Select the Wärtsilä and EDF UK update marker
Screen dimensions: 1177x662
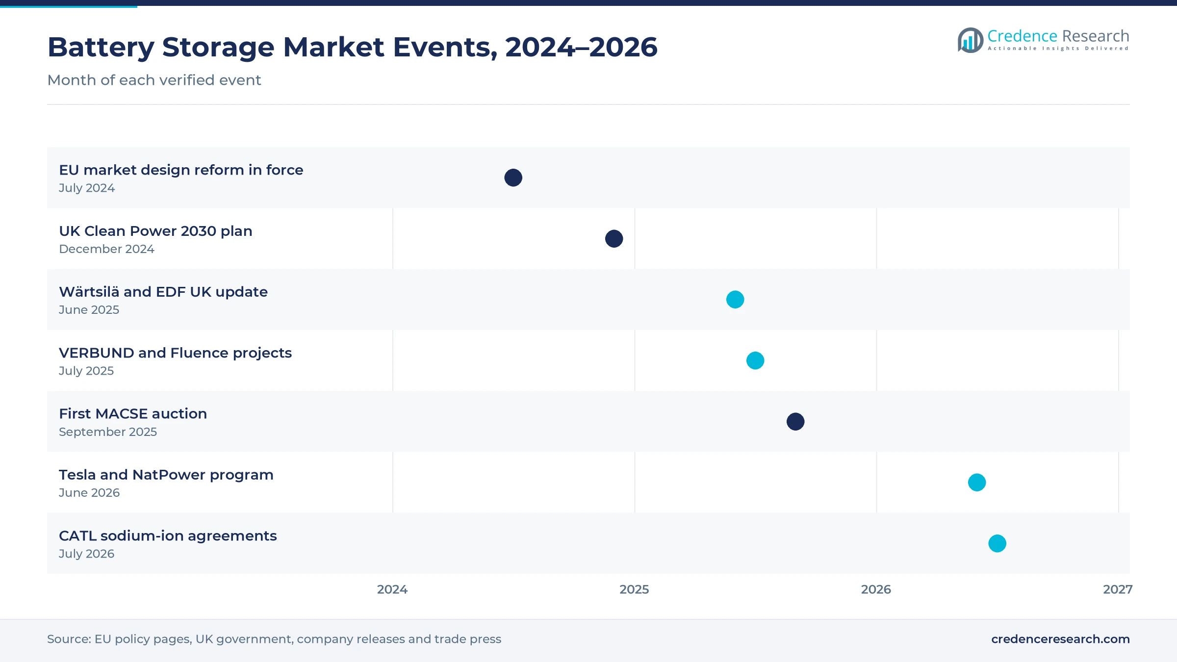pyautogui.click(x=735, y=300)
